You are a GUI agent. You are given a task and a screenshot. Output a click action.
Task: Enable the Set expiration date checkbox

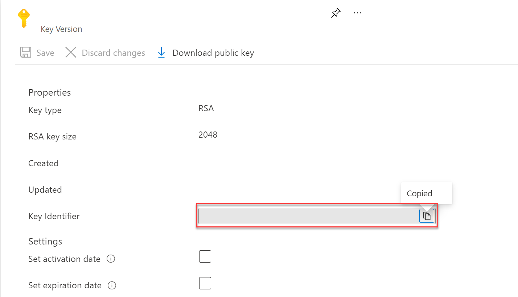205,283
